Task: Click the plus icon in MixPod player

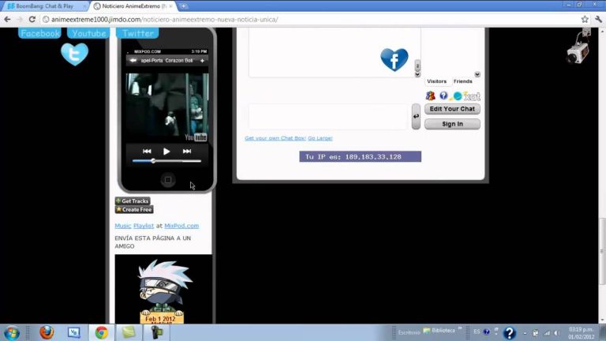Action: [202, 61]
